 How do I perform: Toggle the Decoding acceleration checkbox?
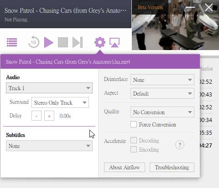134,140
